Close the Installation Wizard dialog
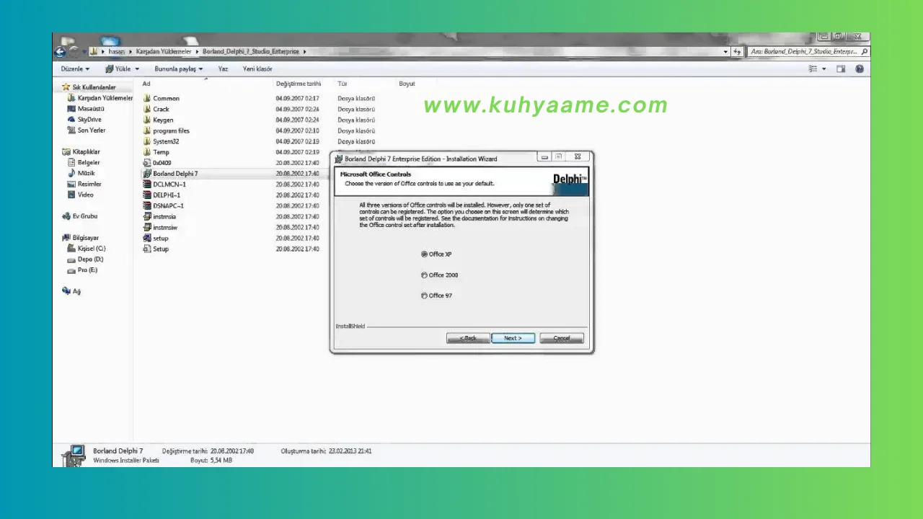The width and height of the screenshot is (923, 519). (577, 157)
